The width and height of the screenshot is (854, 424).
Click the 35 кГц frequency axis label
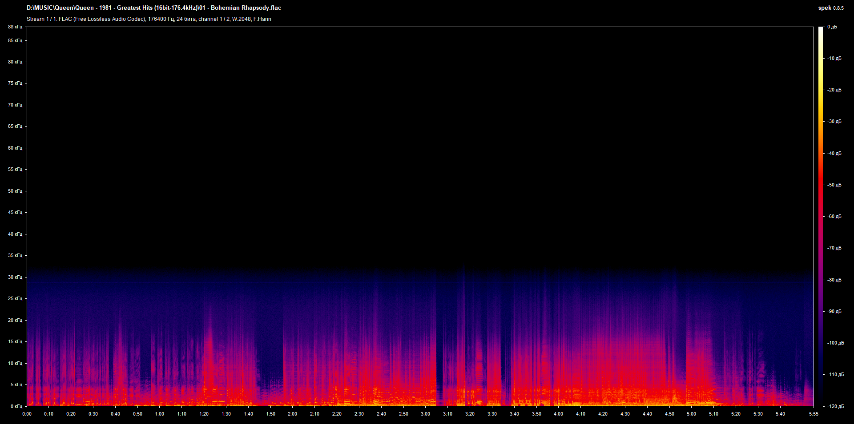click(15, 256)
